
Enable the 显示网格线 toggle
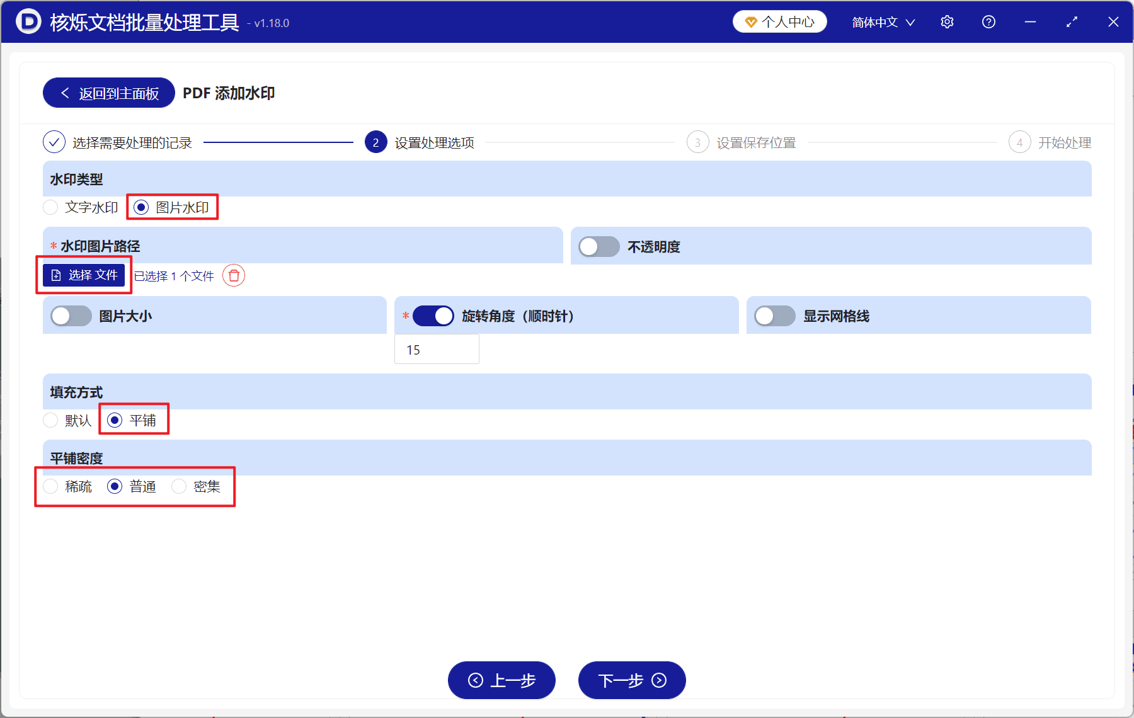pos(775,316)
